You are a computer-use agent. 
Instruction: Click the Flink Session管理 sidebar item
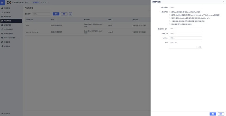pyautogui.click(x=11, y=38)
